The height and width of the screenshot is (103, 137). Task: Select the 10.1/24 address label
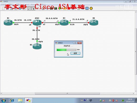click(28, 20)
